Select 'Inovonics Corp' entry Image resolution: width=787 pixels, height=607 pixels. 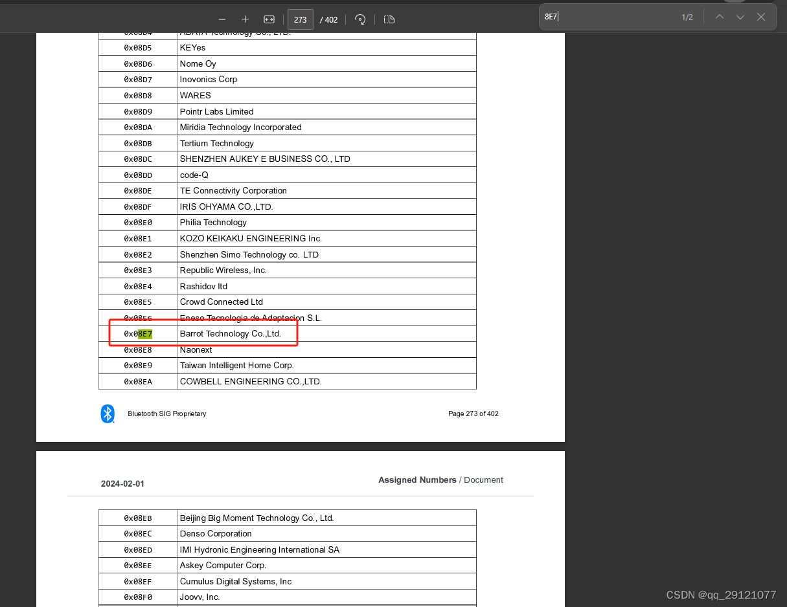[x=209, y=80]
